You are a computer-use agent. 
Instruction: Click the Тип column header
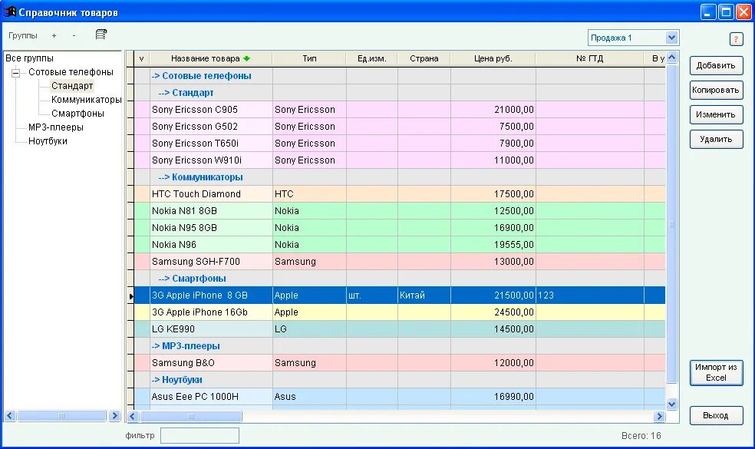point(309,59)
